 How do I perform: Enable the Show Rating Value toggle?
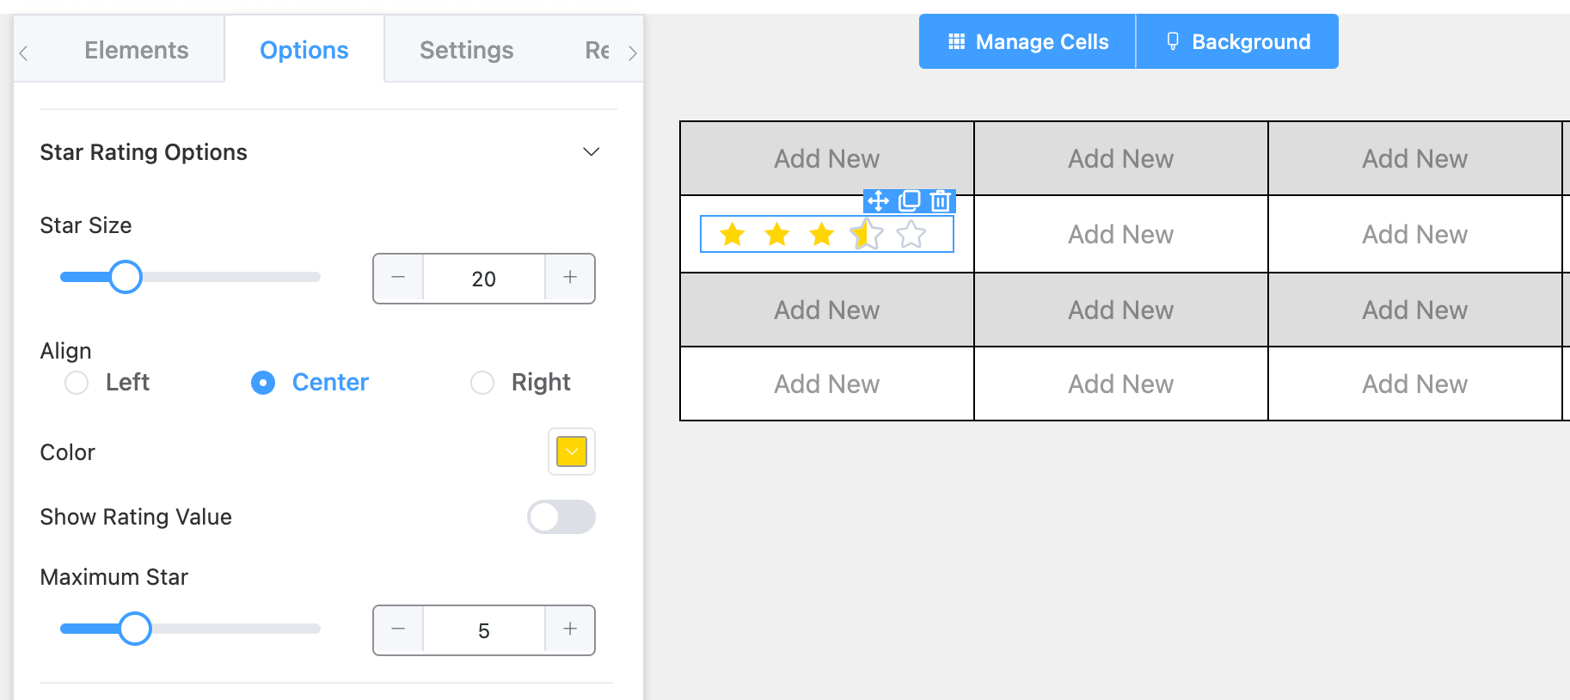[x=561, y=517]
